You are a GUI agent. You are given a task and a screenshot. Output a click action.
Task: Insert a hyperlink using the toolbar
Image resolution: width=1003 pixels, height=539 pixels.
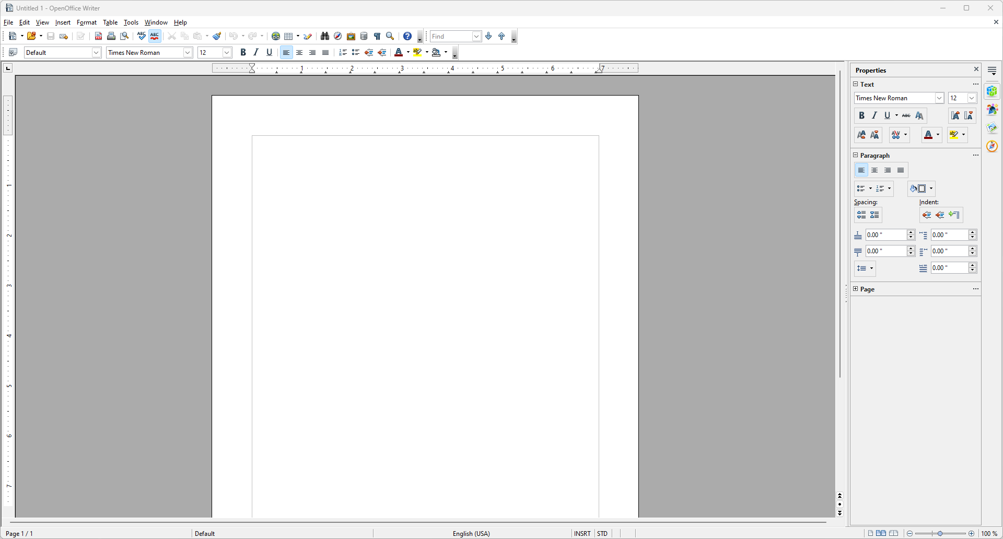pyautogui.click(x=276, y=36)
